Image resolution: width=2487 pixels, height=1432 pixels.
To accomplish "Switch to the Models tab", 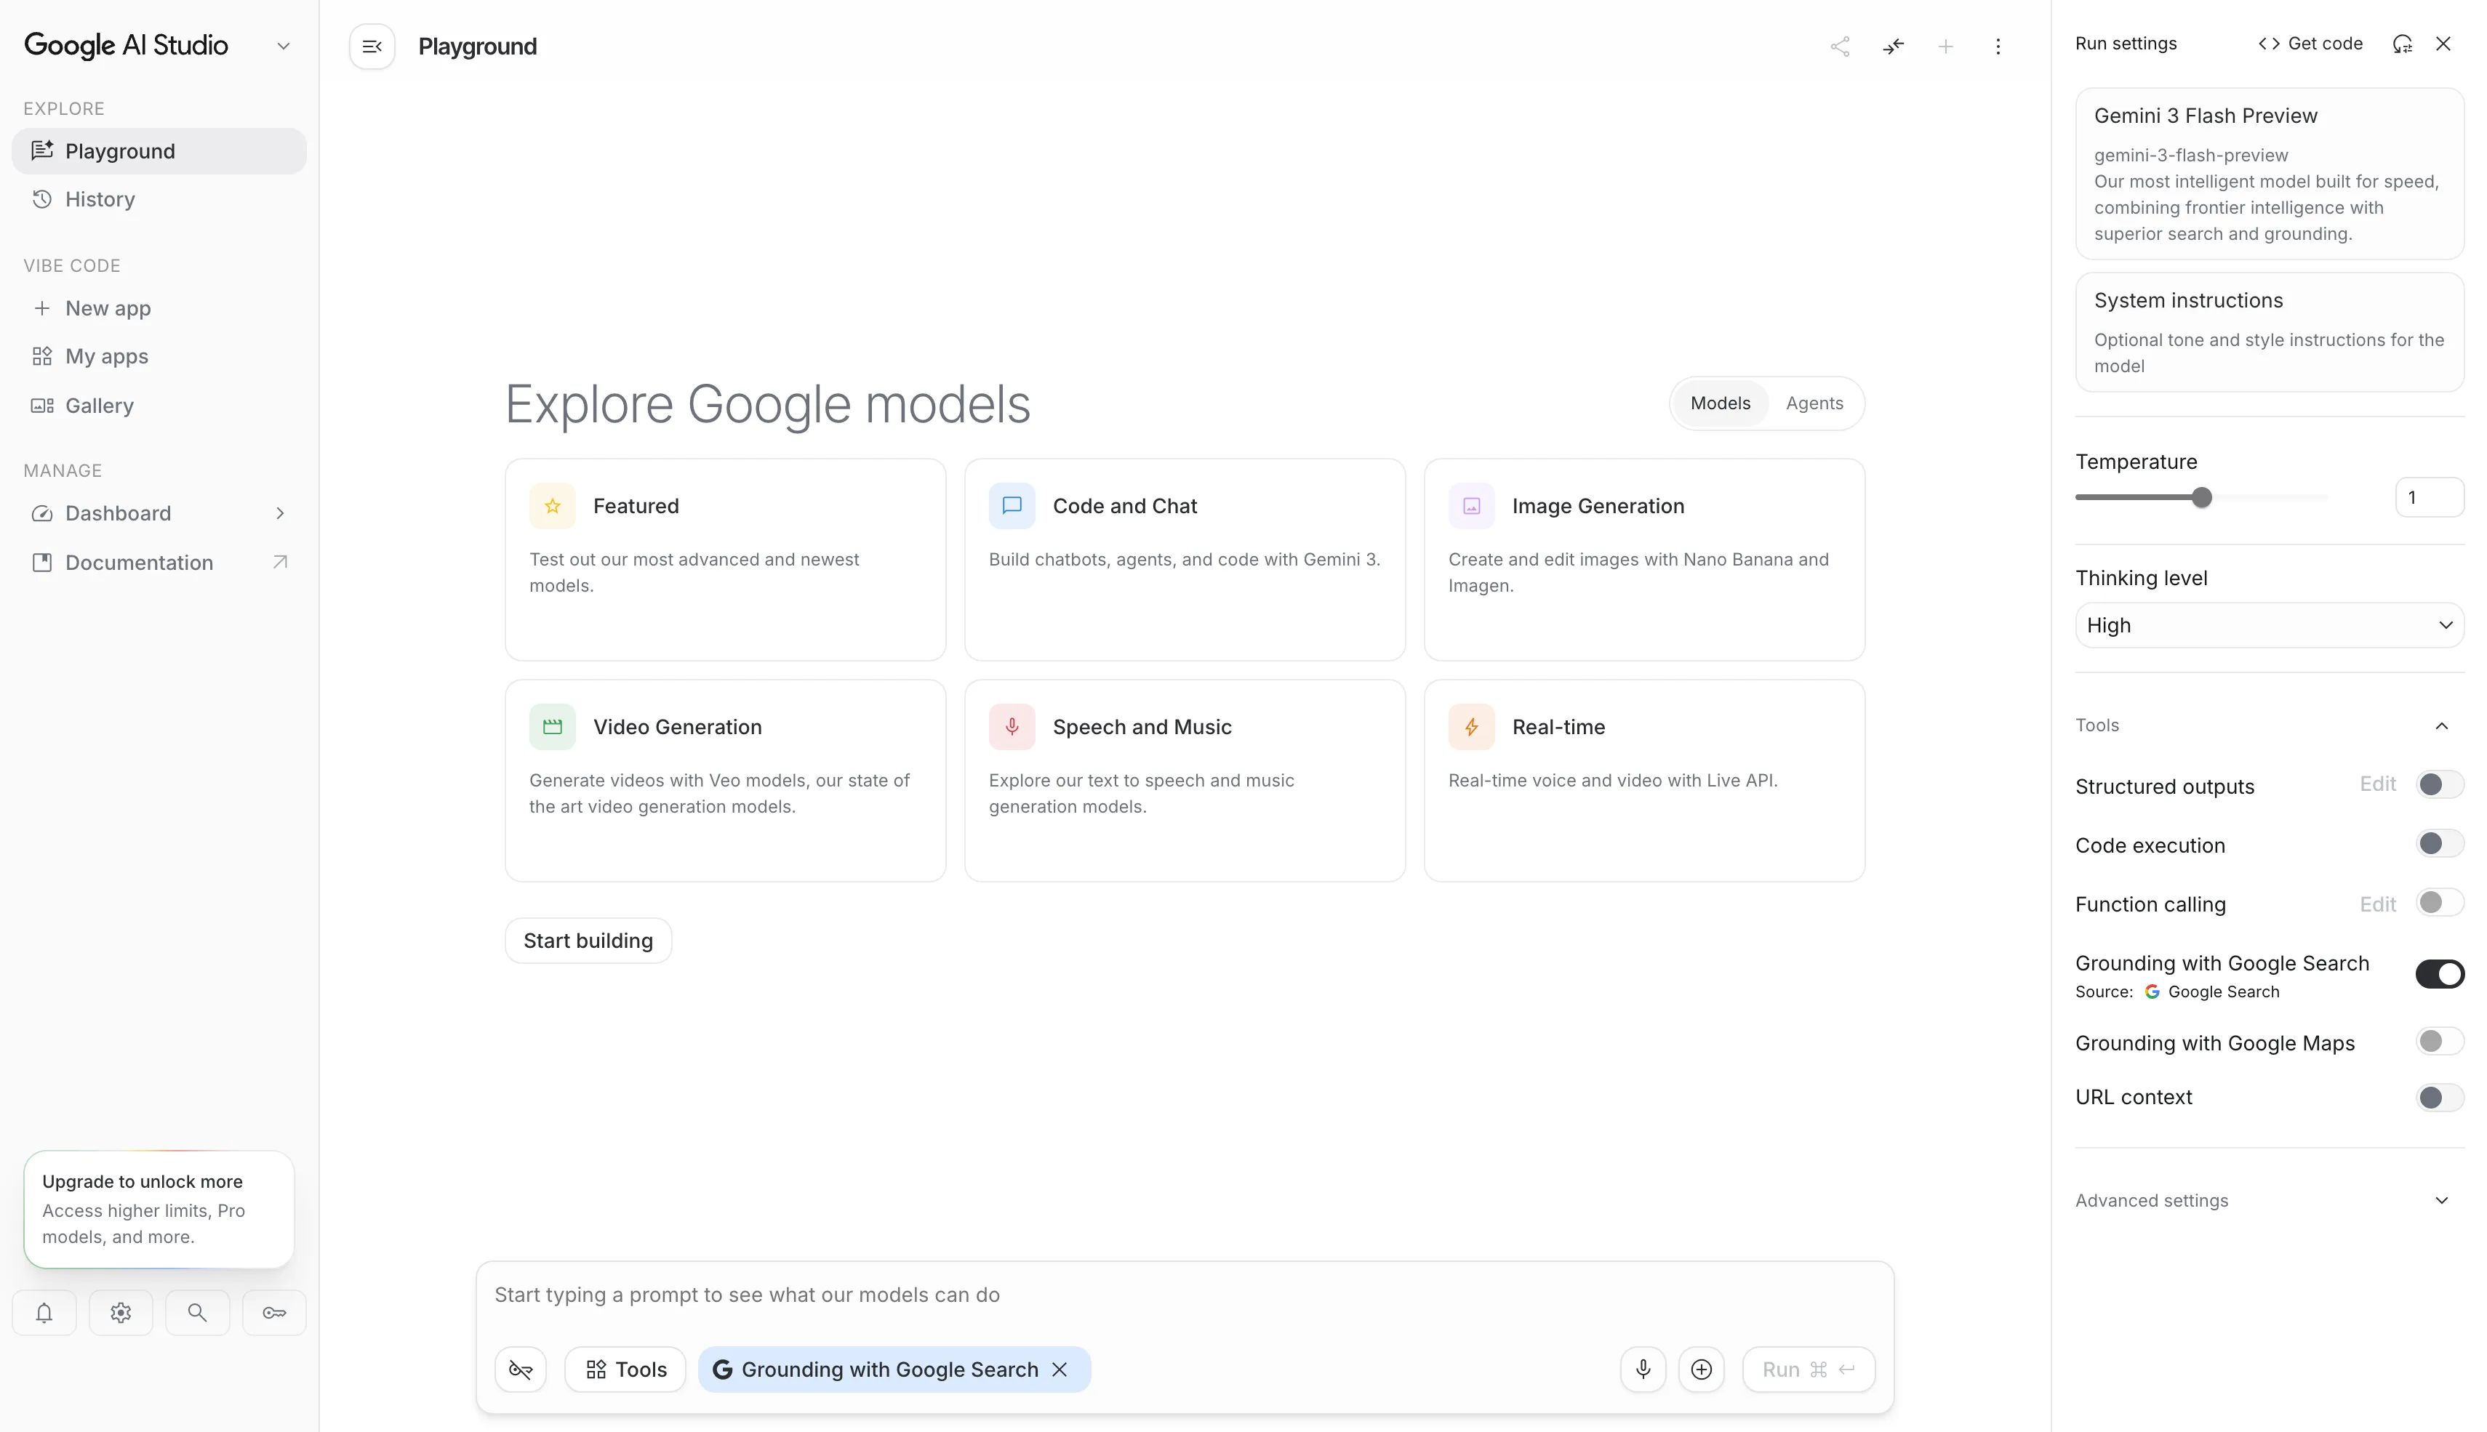I will pyautogui.click(x=1721, y=403).
